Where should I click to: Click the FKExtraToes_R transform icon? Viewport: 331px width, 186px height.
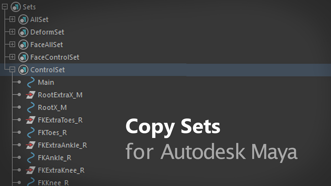(x=31, y=120)
